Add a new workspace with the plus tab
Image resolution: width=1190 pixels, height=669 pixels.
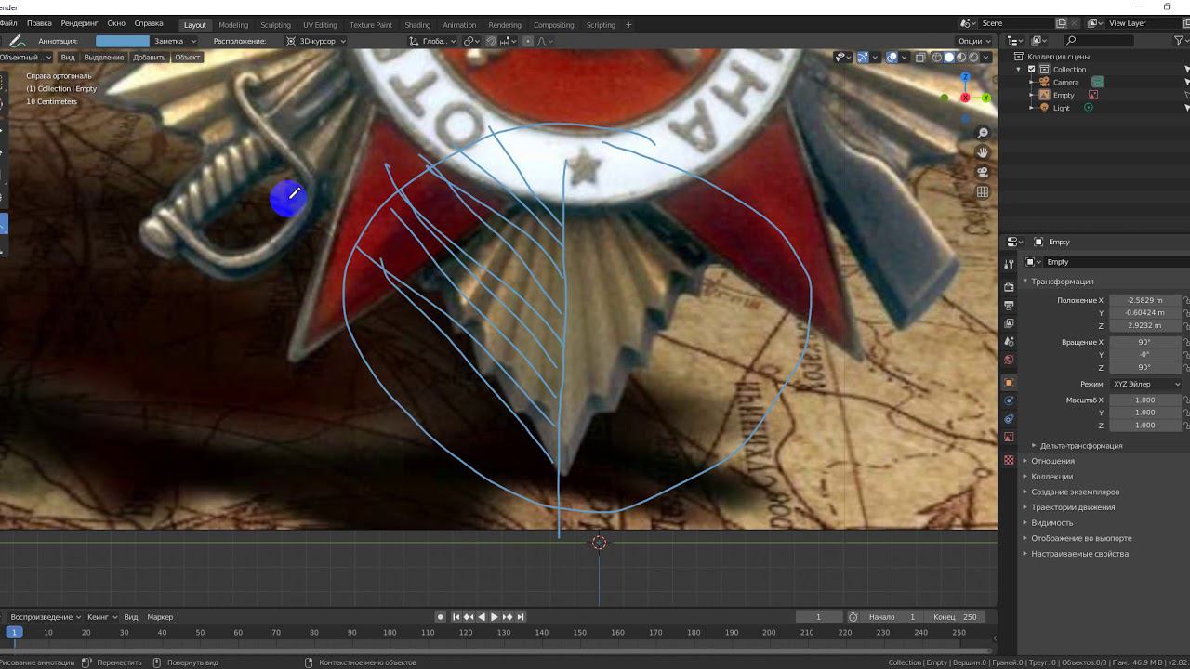[x=628, y=25]
